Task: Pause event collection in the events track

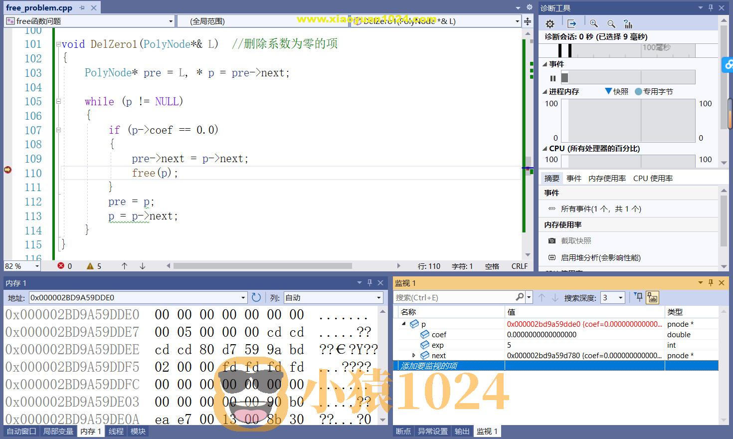Action: (x=552, y=78)
